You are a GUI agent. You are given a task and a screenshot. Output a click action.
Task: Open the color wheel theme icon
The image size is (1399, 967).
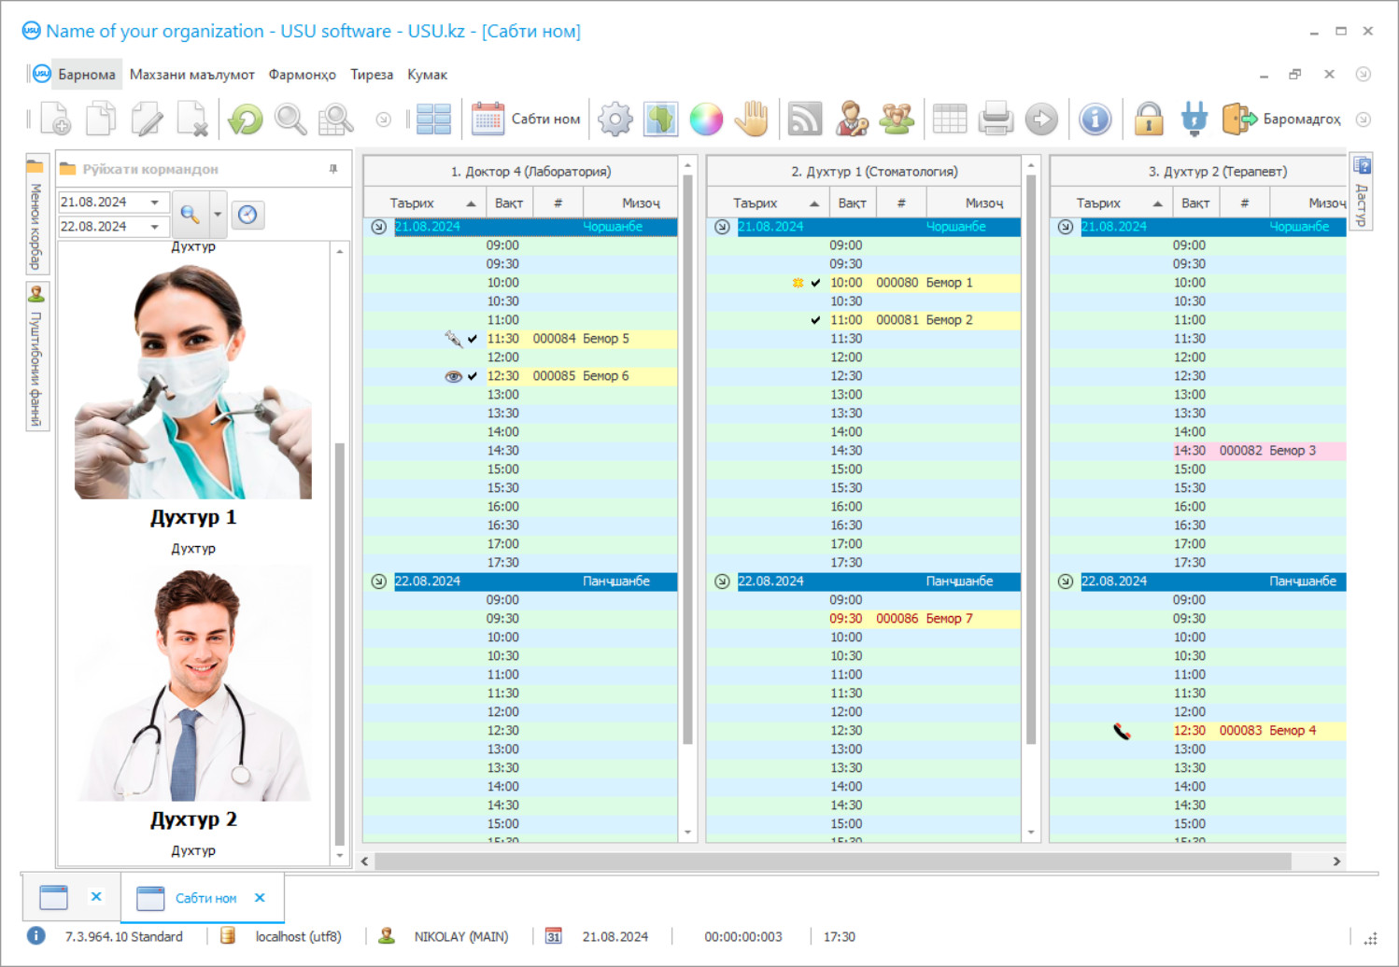(706, 119)
